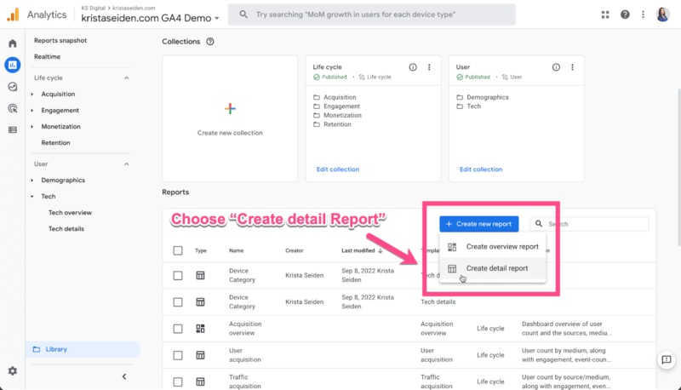Expand the Demographics tree item
Viewport: 681px width, 390px height.
(x=32, y=181)
